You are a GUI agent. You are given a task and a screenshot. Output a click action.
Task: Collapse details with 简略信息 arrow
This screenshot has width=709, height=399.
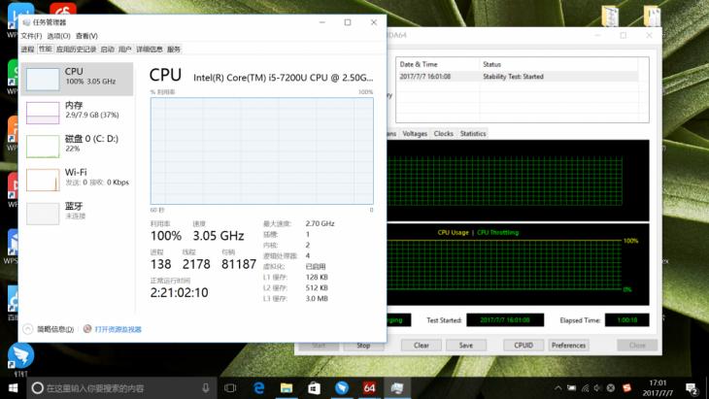coord(28,329)
